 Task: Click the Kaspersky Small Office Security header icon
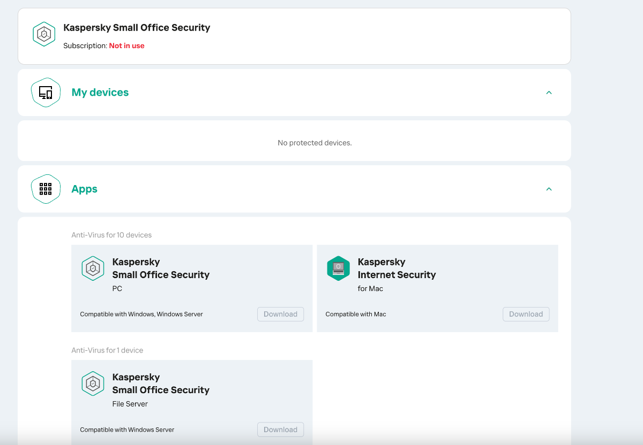[x=44, y=34]
